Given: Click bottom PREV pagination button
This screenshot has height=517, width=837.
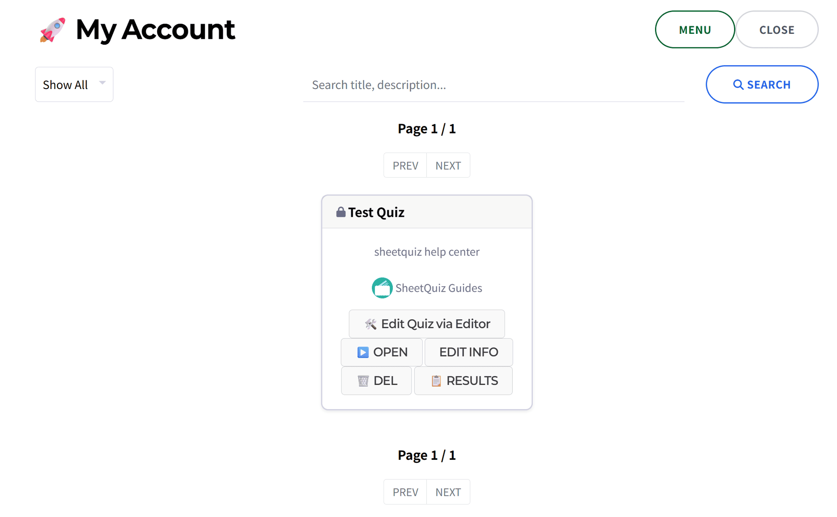Looking at the screenshot, I should click(x=405, y=492).
